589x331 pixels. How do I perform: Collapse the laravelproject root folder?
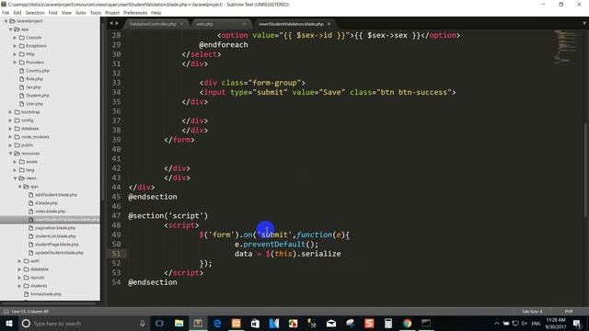coord(6,21)
